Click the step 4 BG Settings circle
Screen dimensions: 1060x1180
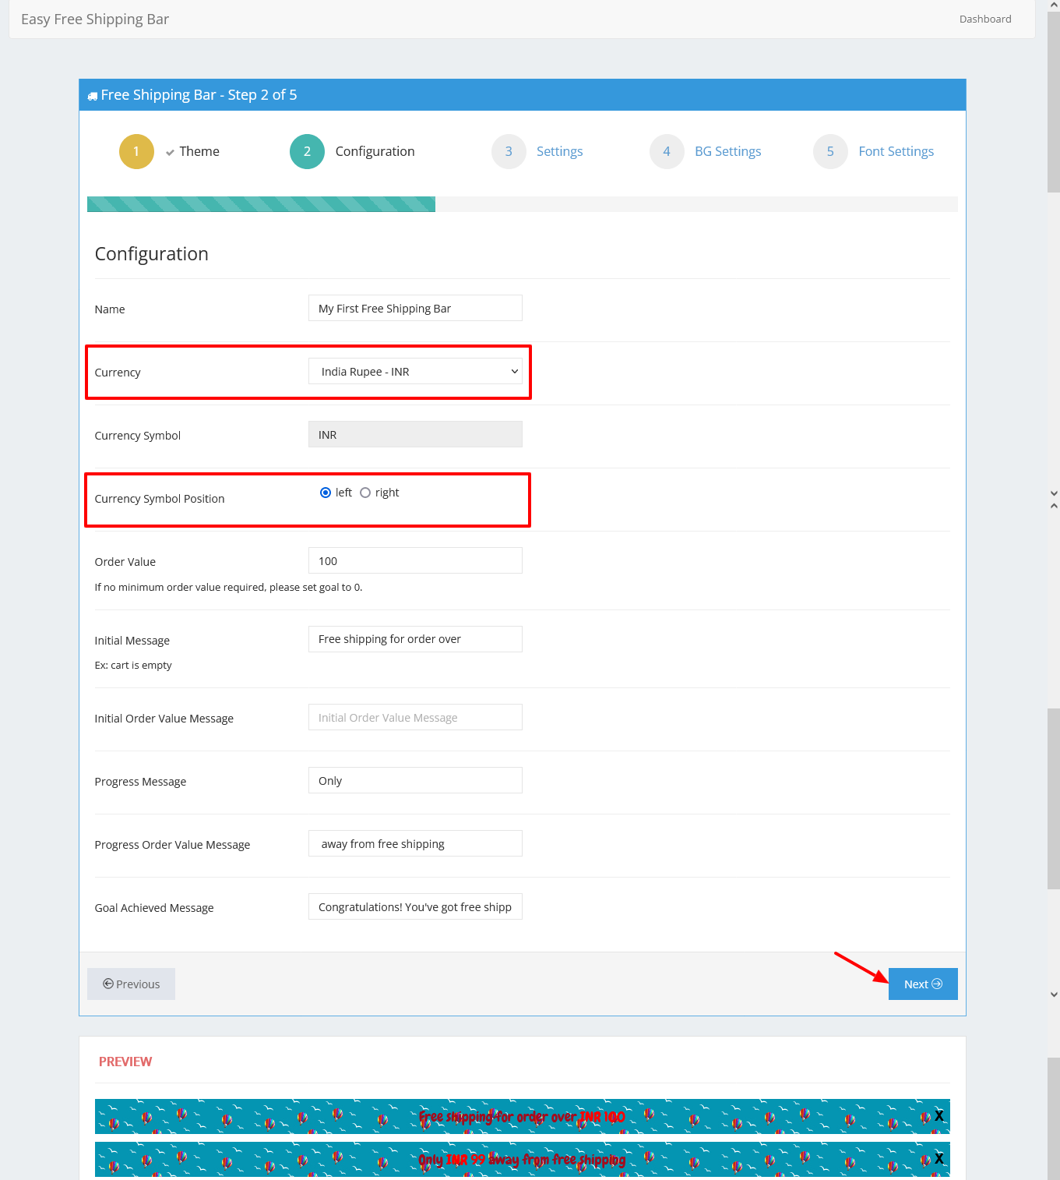[x=667, y=152]
